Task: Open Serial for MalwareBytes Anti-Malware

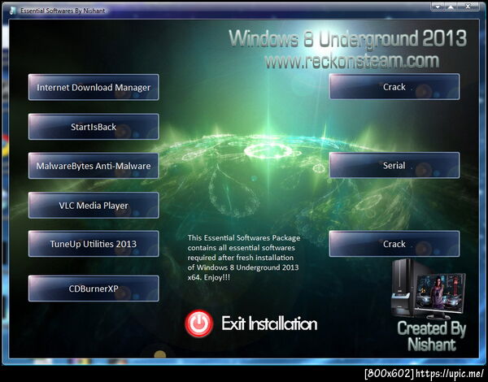Action: point(394,165)
